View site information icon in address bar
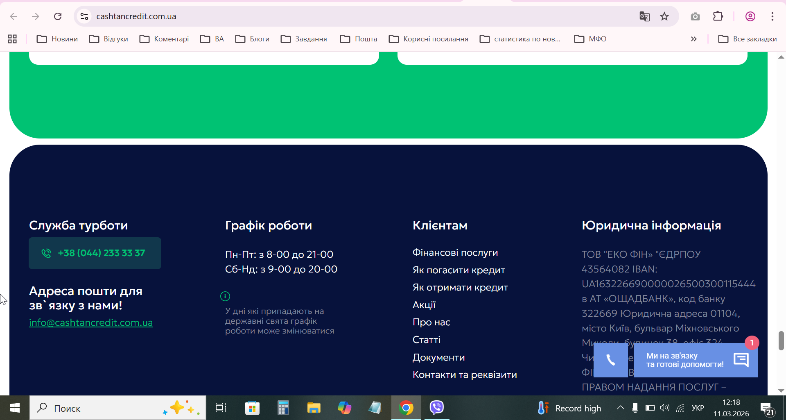 click(84, 16)
